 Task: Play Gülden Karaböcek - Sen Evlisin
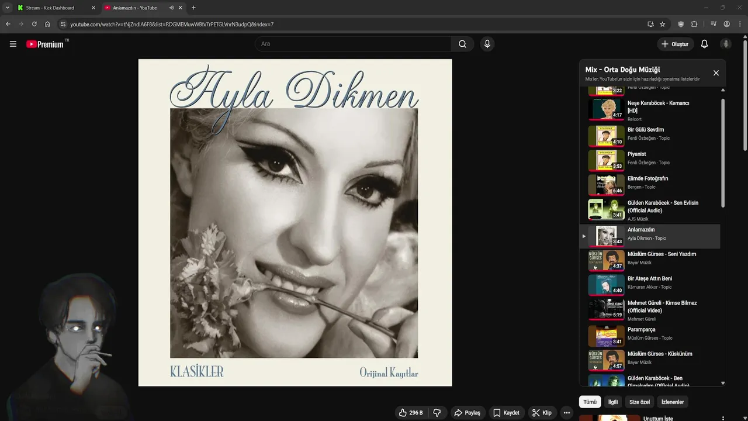[650, 210]
